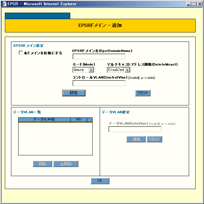Click the リセット button in EPSR domain settings

[143, 93]
